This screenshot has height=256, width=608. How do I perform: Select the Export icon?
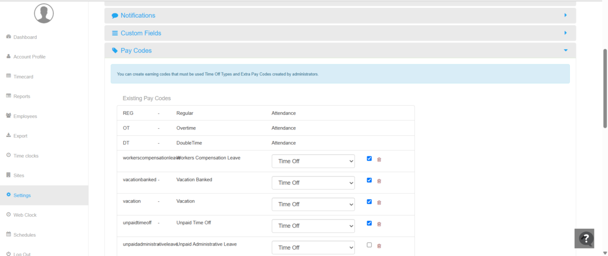[x=8, y=136]
